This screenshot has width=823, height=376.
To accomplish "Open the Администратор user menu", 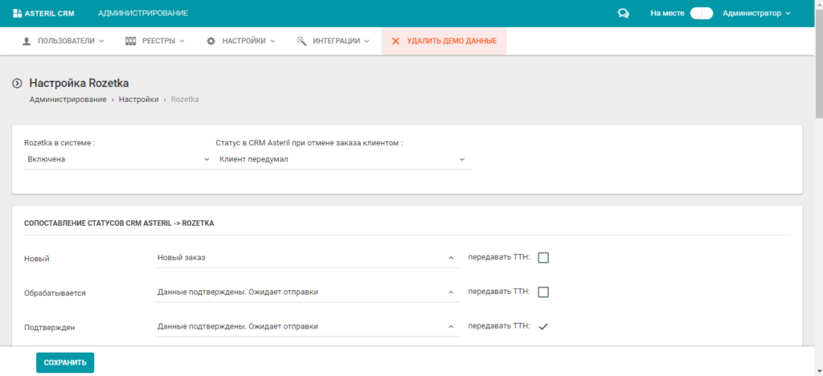I will pos(756,14).
